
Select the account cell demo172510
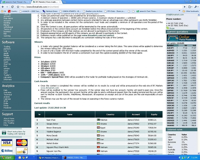click(x=133, y=120)
